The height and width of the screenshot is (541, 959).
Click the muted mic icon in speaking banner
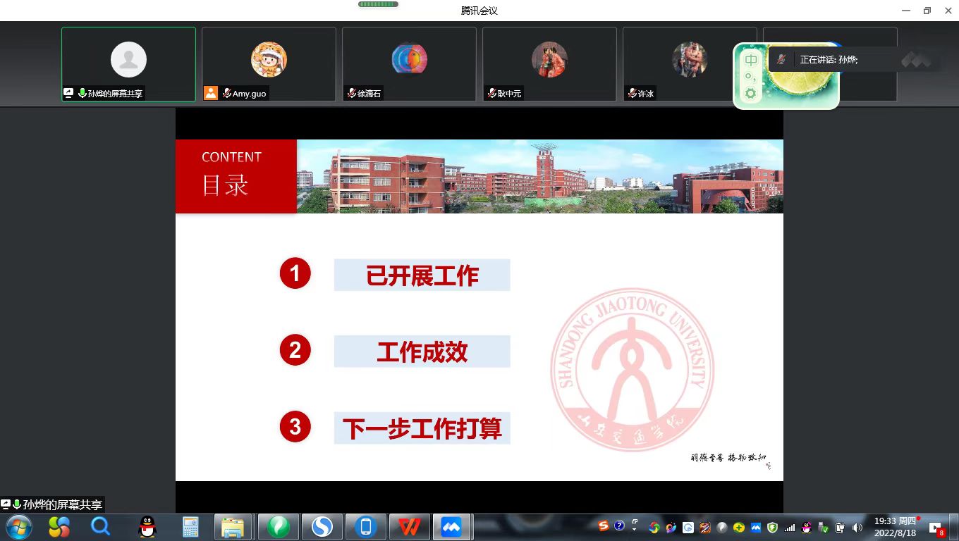tap(781, 60)
